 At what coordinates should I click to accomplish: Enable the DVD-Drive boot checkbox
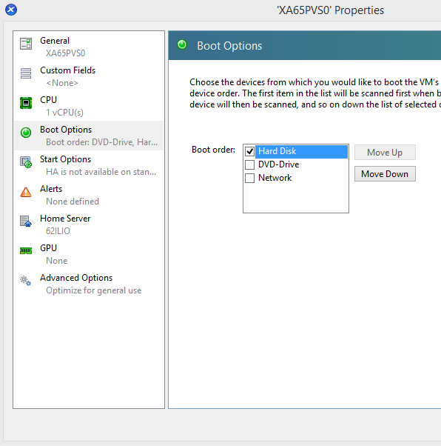pyautogui.click(x=249, y=164)
